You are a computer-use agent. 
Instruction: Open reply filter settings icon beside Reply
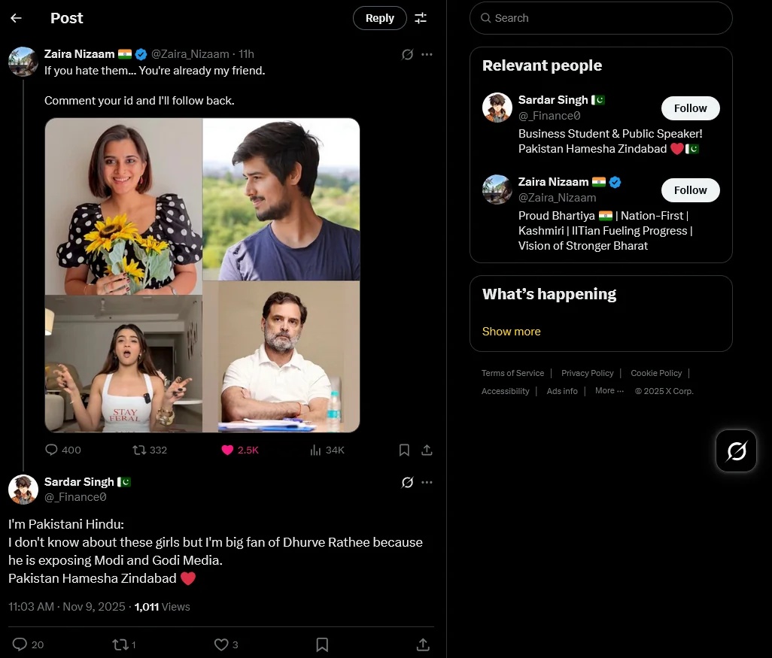tap(421, 18)
